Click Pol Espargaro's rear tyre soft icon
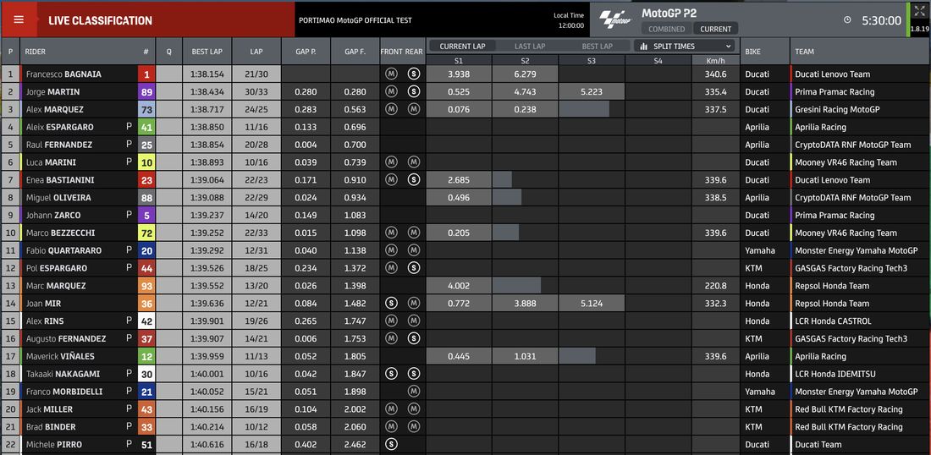Image resolution: width=931 pixels, height=455 pixels. coord(414,268)
